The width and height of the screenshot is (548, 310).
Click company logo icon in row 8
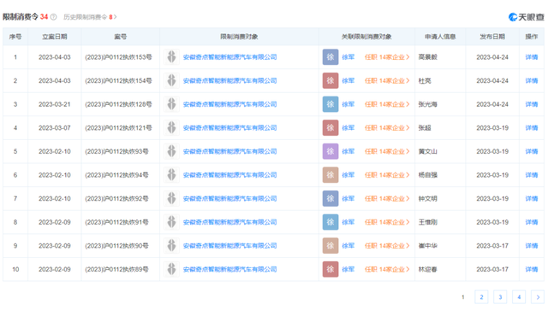point(171,222)
